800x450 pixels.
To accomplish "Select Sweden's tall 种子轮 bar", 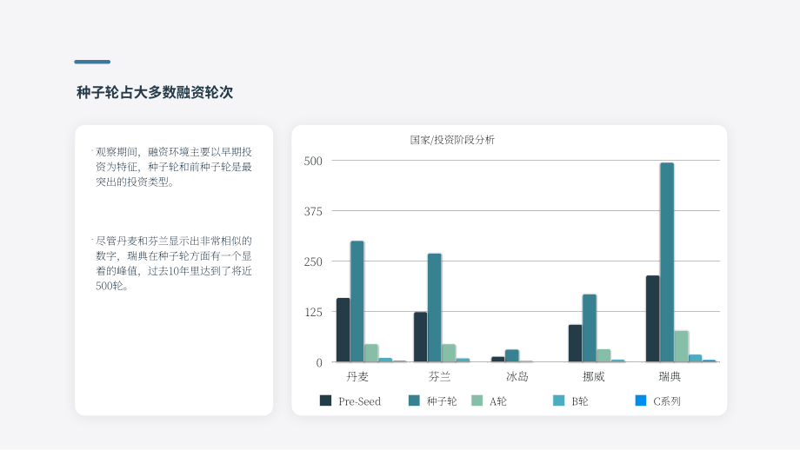I will click(x=667, y=262).
